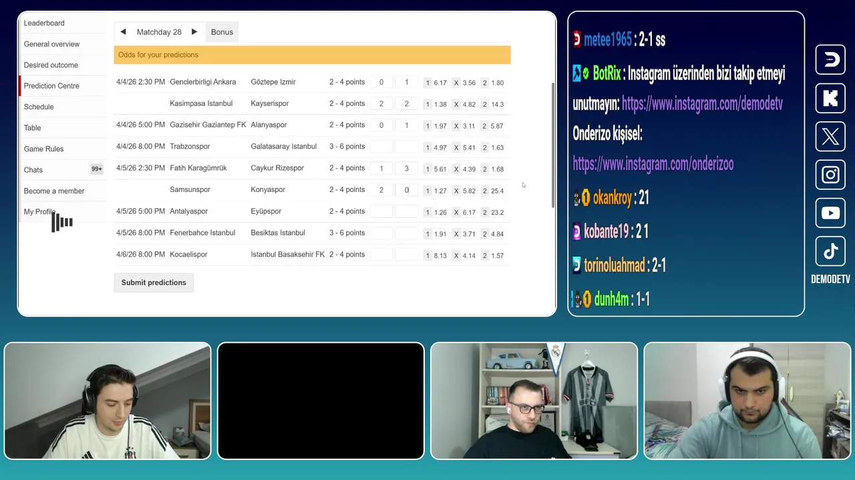Edit away score for Alanyaspor
This screenshot has height=480, width=855.
(406, 125)
